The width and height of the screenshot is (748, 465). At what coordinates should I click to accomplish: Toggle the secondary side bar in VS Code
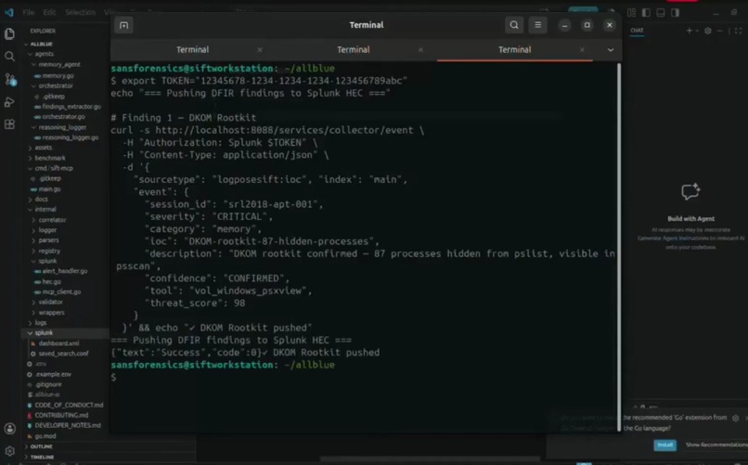click(675, 13)
